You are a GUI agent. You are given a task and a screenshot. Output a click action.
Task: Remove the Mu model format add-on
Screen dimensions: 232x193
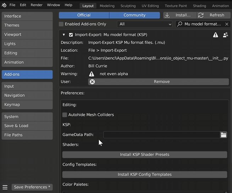click(x=159, y=82)
